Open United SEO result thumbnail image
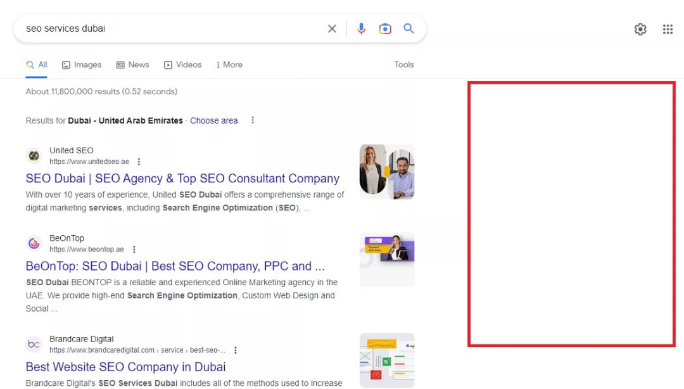Screen dimensions: 684x389 pos(387,172)
